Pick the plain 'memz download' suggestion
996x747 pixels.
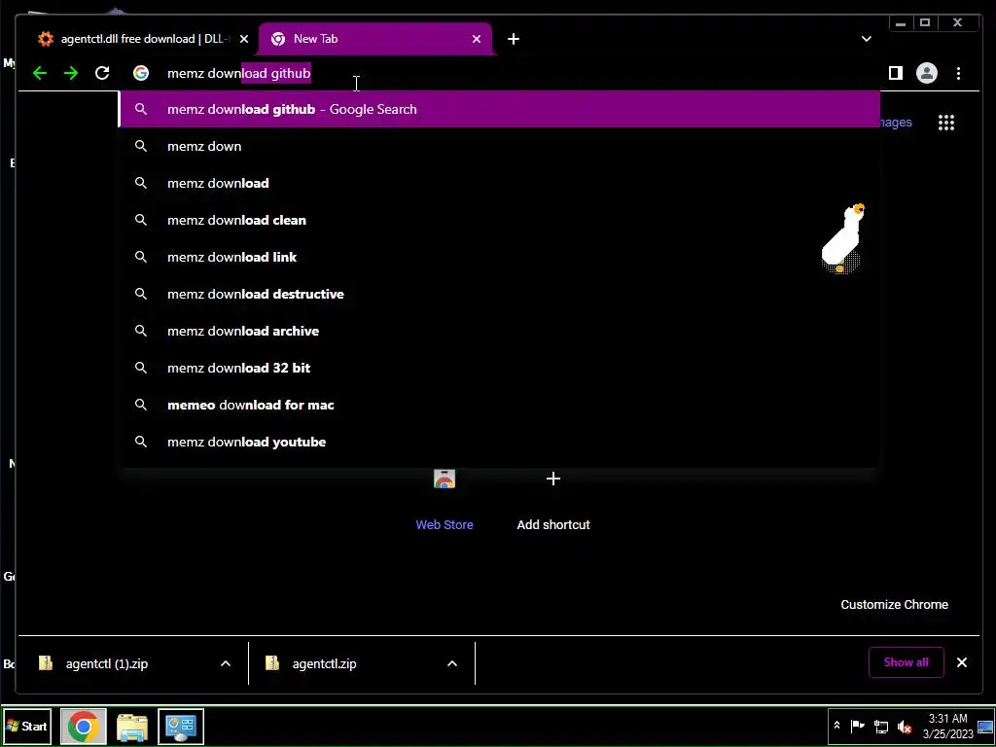tap(499, 183)
